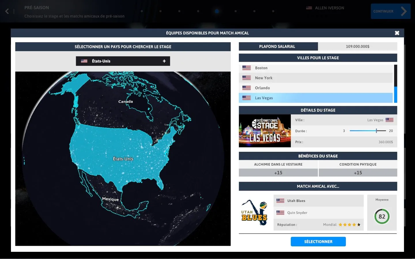
Task: Click the Utah Blues saxophone team logo
Action: [254, 213]
